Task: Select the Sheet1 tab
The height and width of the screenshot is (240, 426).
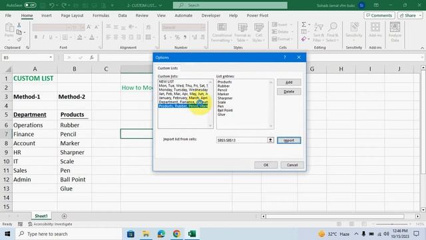Action: 41,216
